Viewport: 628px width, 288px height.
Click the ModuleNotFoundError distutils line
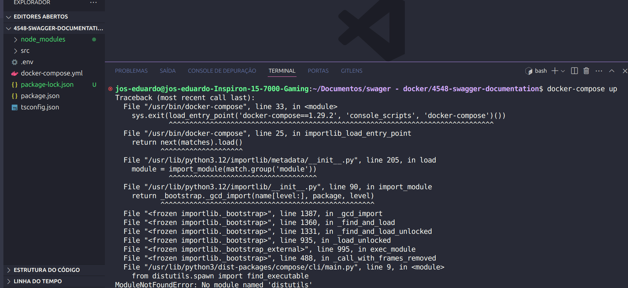point(214,285)
